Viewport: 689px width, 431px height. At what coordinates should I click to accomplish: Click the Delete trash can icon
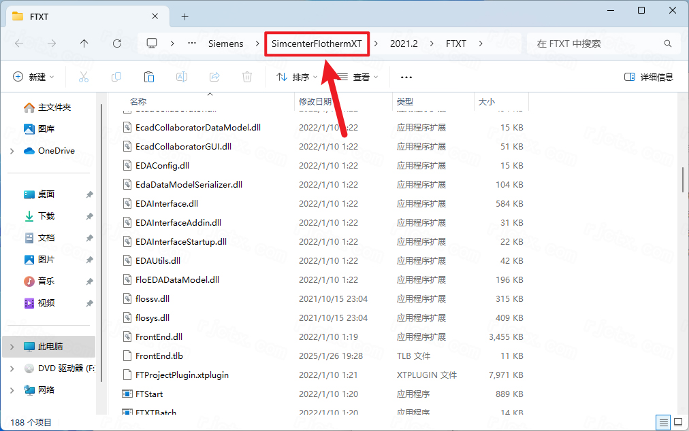click(247, 77)
